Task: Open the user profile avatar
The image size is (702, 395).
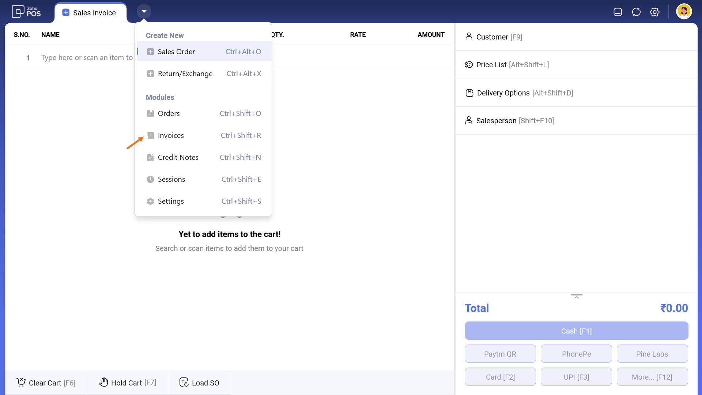Action: (x=684, y=12)
